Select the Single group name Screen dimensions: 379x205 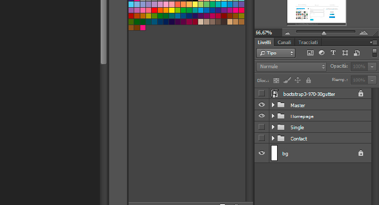[x=297, y=128]
